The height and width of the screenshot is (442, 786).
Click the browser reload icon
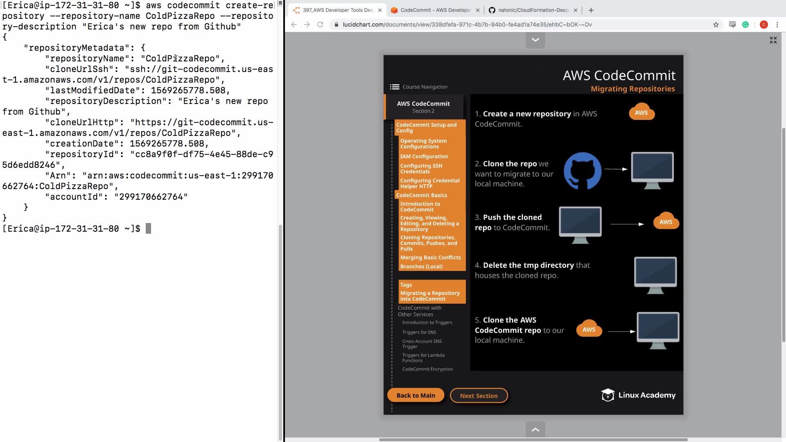coord(320,25)
